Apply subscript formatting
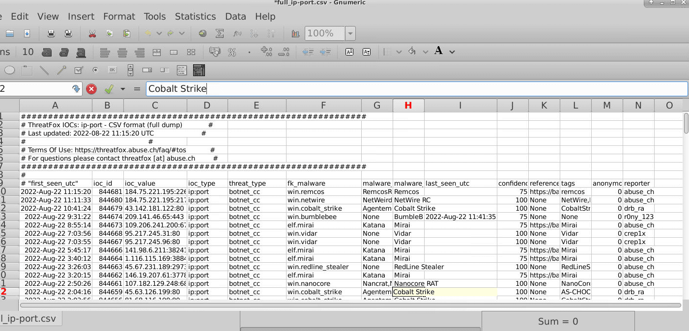Screen dimensions: 689x331 [367, 52]
